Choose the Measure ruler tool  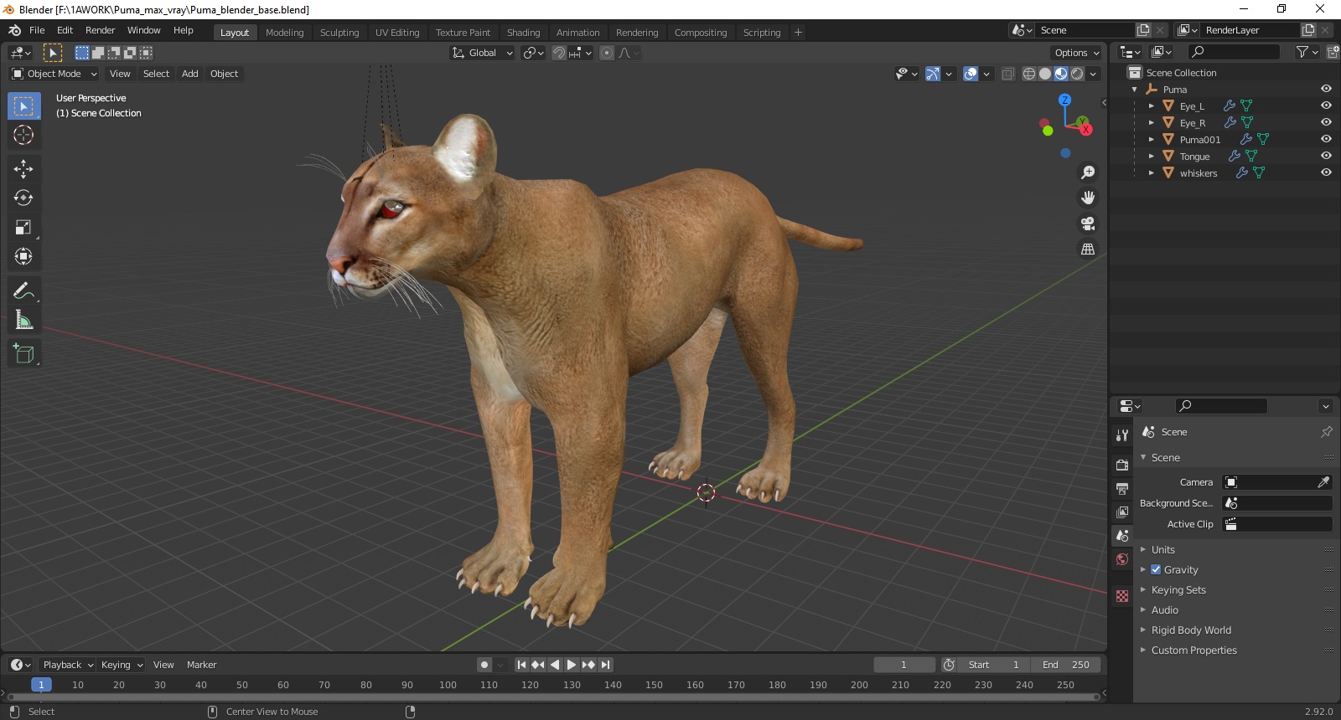[x=23, y=320]
